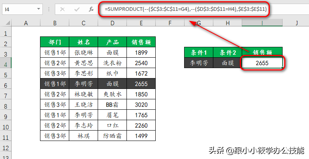Select column C header
The width and height of the screenshot is (309, 159).
tap(84, 23)
